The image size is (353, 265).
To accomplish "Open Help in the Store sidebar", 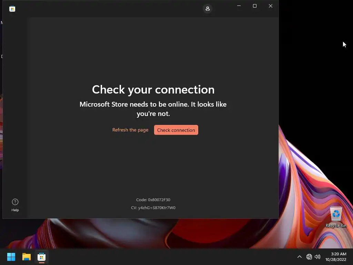I will coord(15,205).
